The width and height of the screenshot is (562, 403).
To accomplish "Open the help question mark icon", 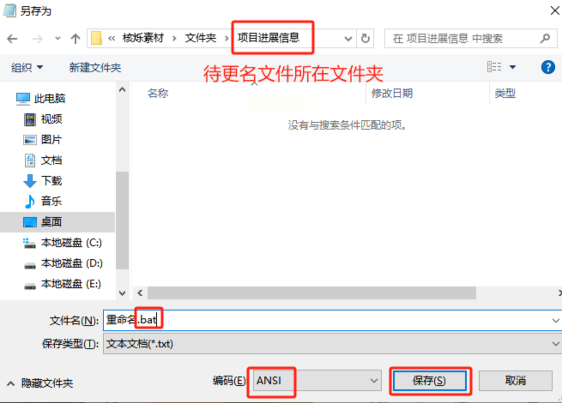I will click(x=548, y=67).
